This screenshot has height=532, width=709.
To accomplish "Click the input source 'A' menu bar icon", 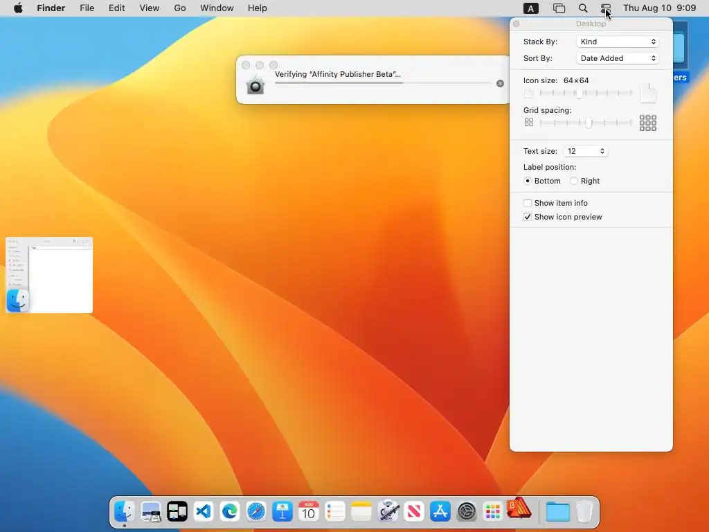I will coord(531,8).
